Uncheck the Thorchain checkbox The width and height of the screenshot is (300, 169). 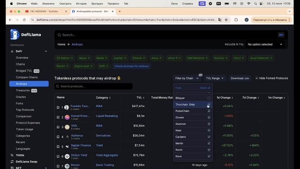tap(209, 105)
